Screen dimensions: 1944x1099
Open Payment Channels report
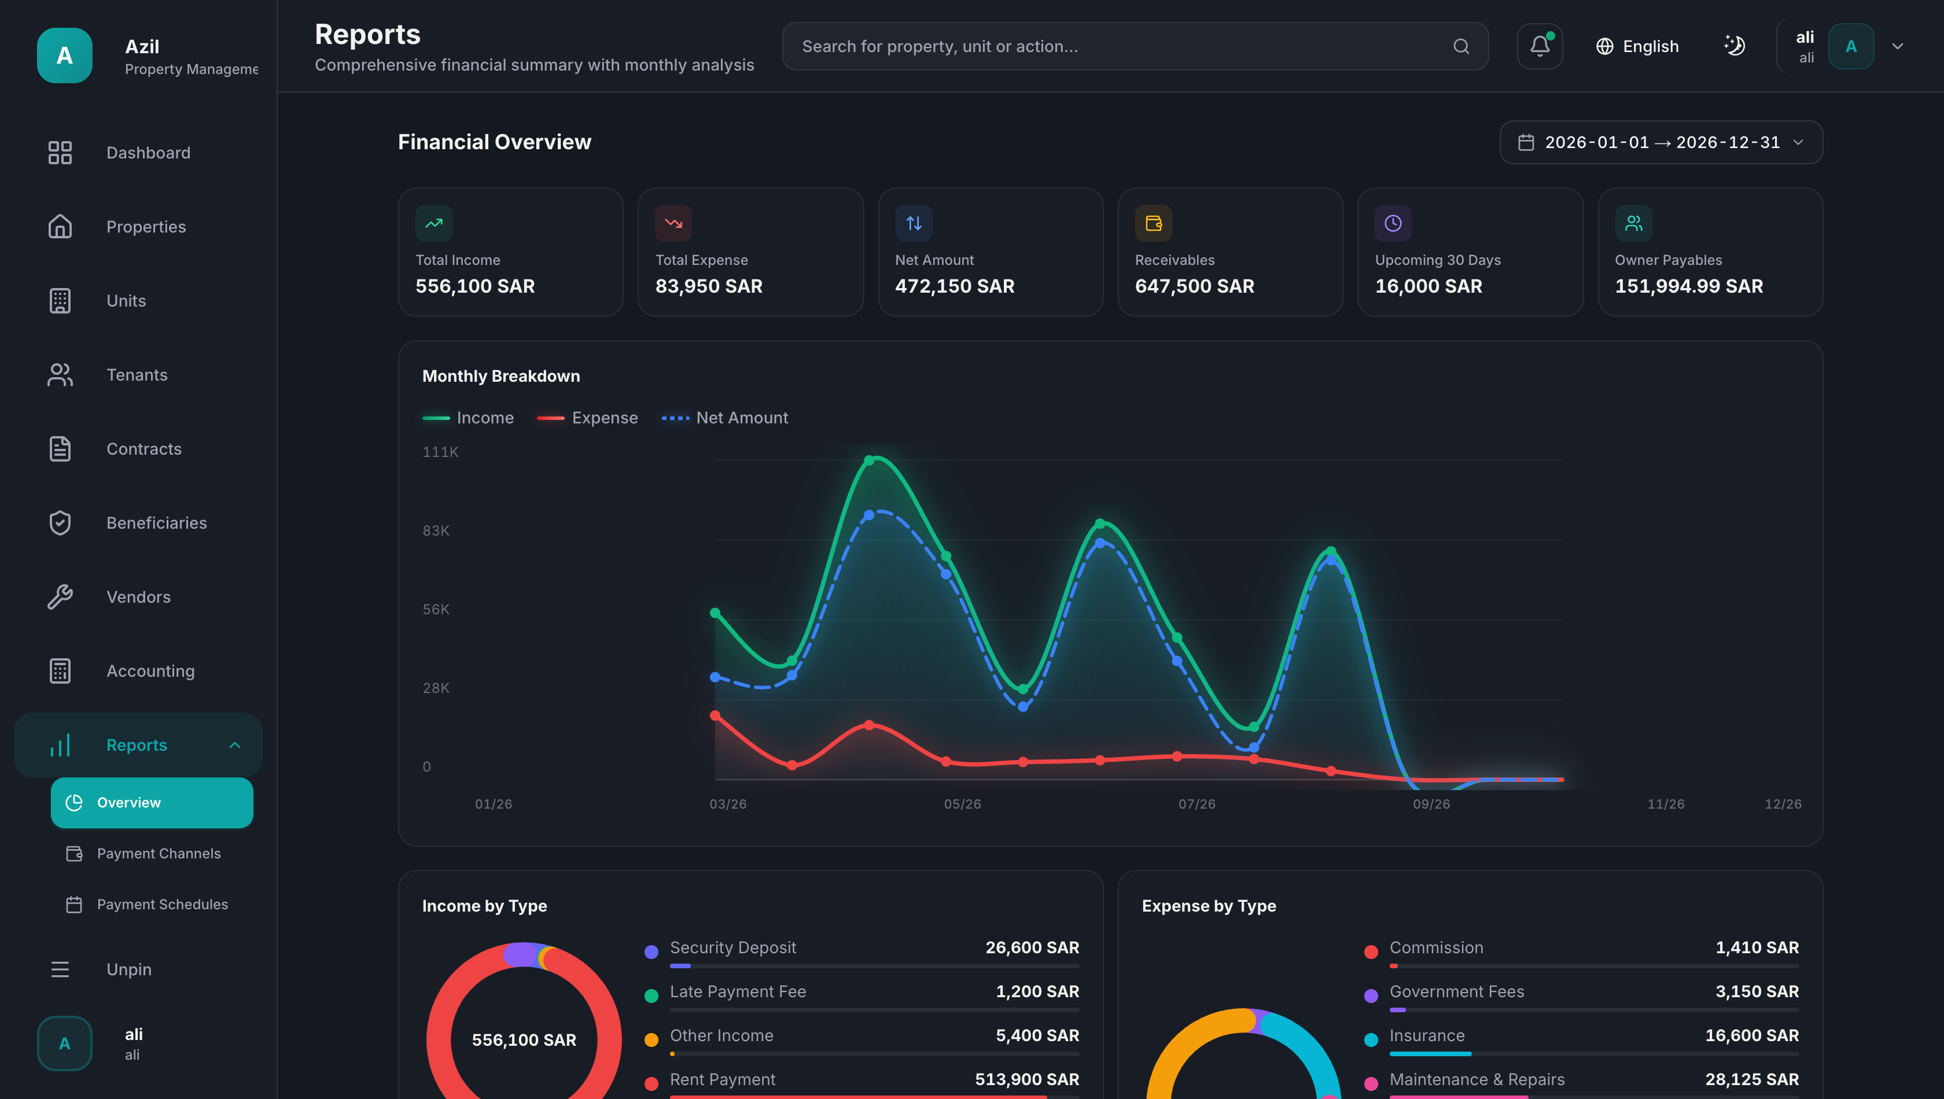(x=152, y=854)
